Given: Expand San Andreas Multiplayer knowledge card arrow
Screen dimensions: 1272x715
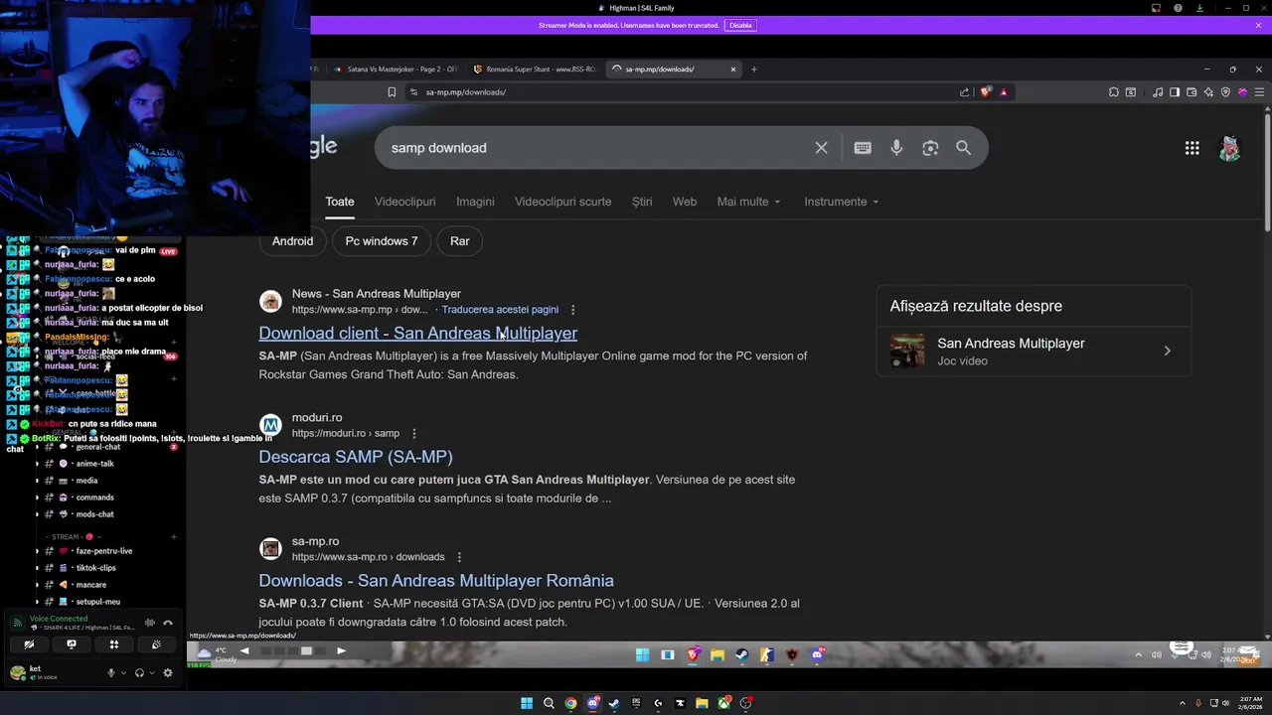Looking at the screenshot, I should coord(1167,351).
